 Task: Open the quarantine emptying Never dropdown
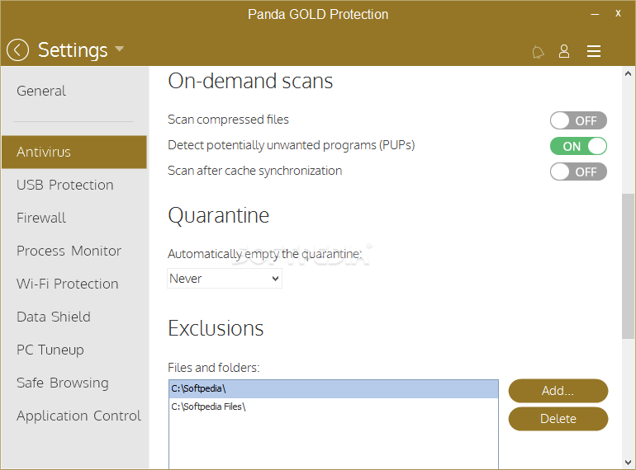coord(225,279)
